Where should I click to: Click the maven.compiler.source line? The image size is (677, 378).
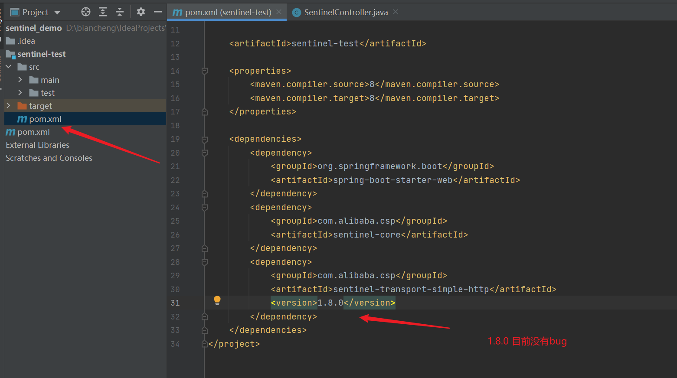pos(375,84)
